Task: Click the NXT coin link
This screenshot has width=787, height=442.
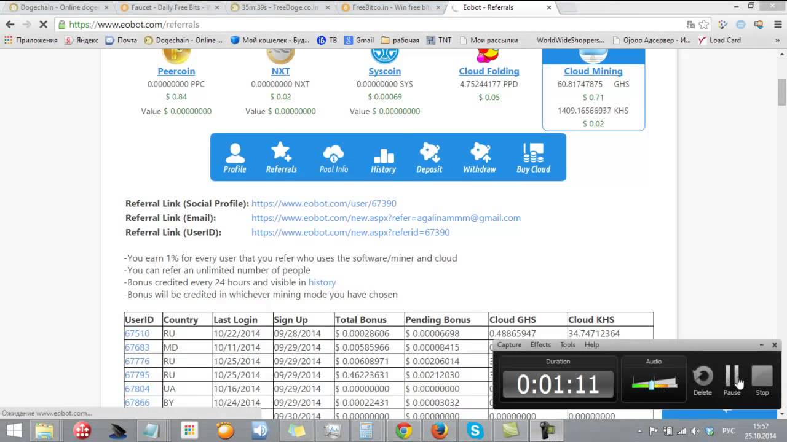Action: coord(280,71)
